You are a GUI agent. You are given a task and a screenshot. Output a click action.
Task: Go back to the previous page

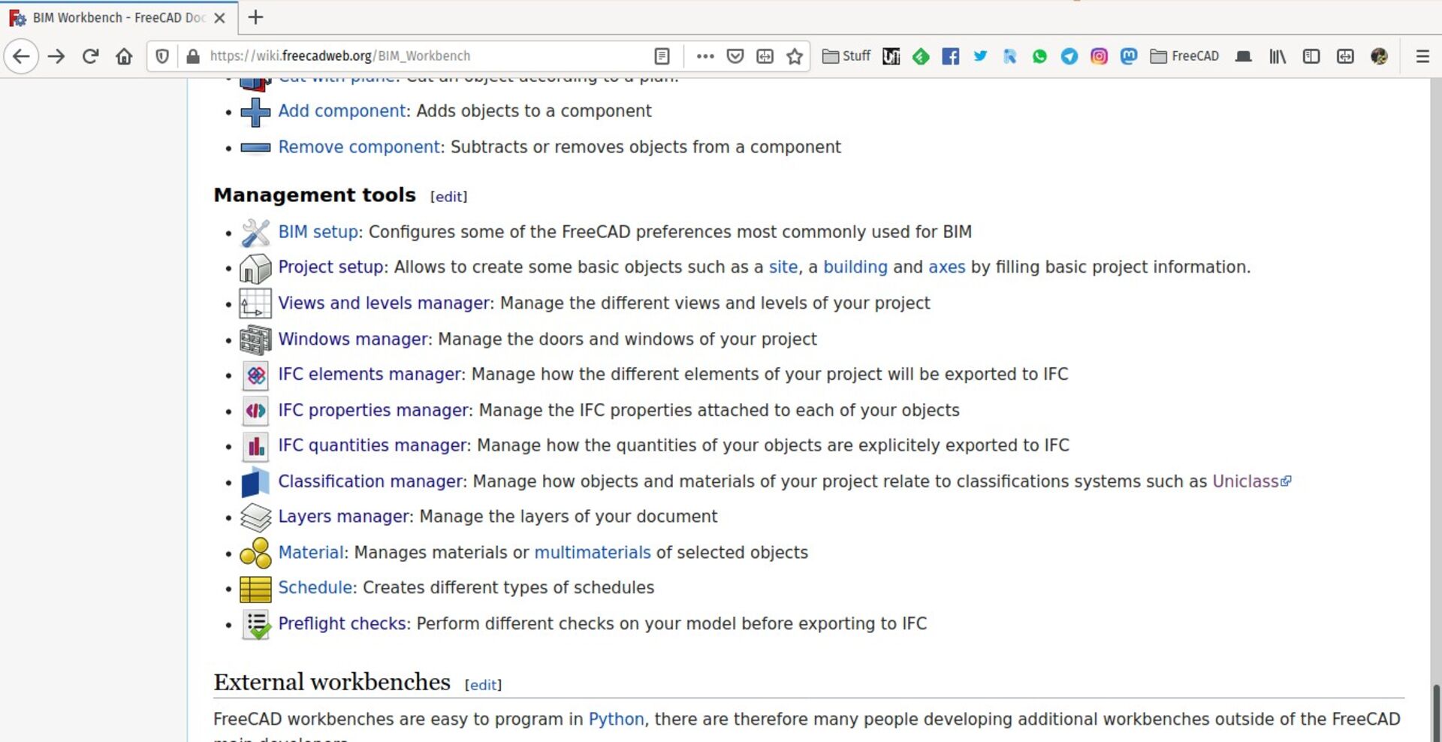tap(22, 56)
